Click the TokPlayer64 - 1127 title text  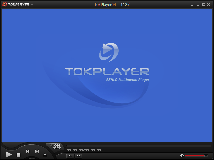click(112, 4)
